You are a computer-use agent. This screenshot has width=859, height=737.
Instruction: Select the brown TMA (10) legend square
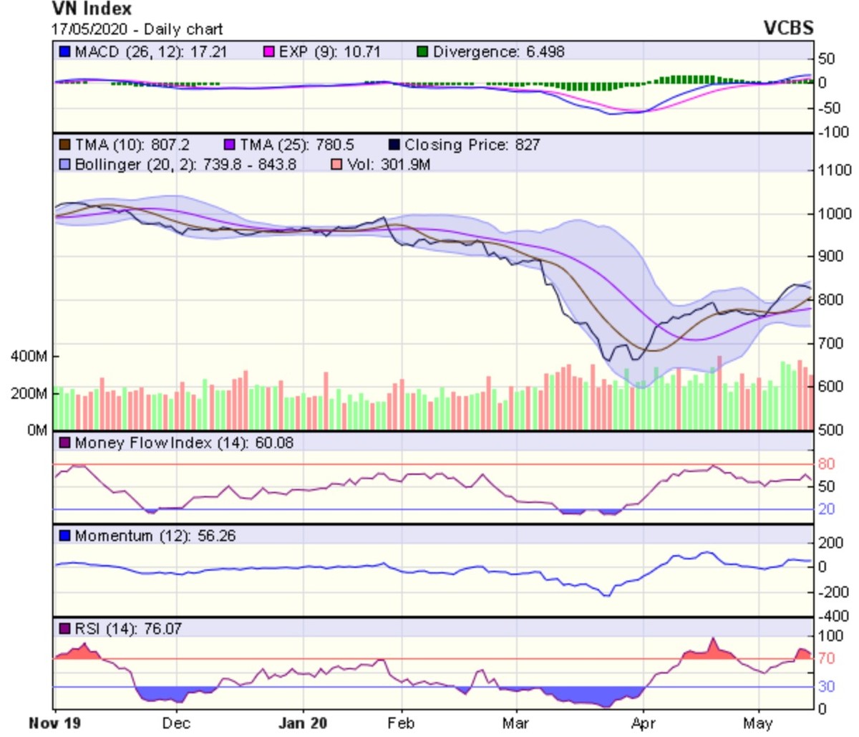[x=65, y=145]
